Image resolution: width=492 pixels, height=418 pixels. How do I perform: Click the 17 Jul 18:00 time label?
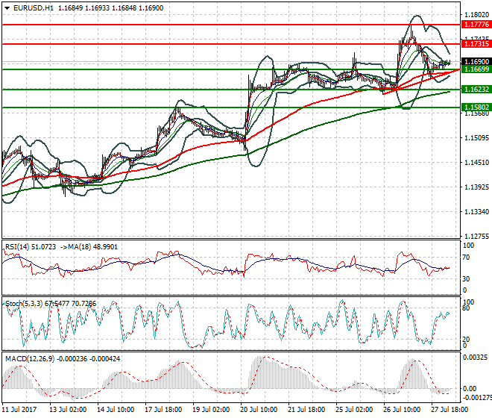tap(163, 410)
